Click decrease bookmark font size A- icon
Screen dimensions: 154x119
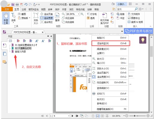pos(43,41)
